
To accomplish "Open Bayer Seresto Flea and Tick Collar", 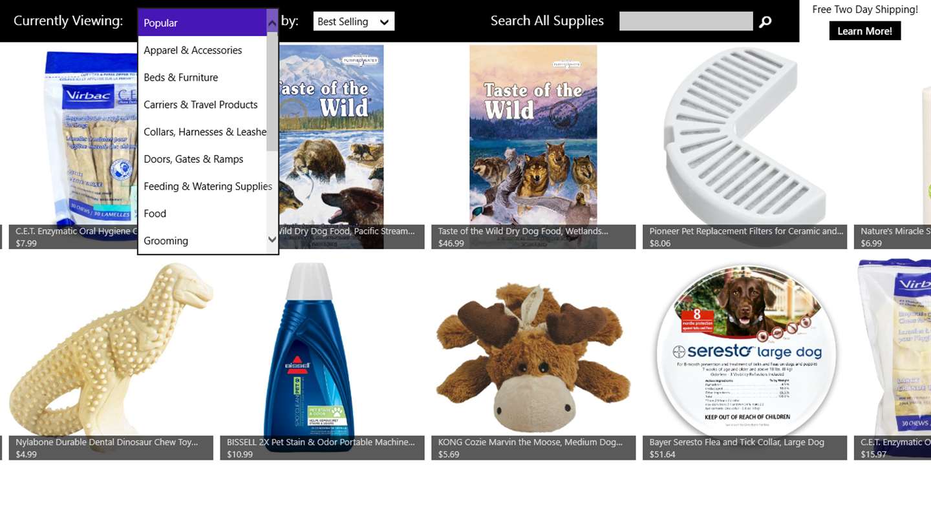I will click(745, 358).
